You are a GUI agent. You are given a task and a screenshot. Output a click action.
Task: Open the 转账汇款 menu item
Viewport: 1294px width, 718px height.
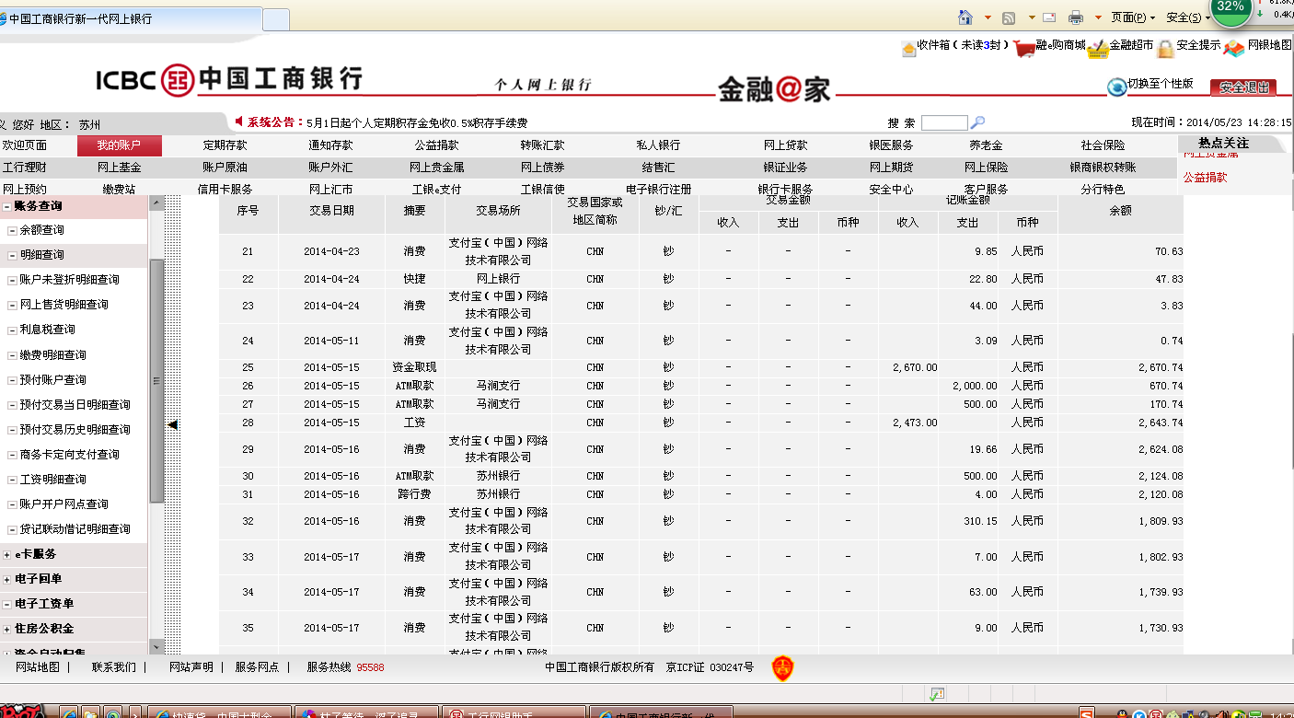point(542,145)
